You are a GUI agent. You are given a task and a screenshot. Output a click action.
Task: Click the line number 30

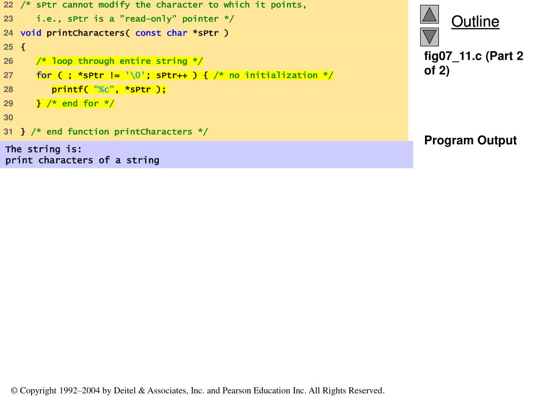[9, 118]
